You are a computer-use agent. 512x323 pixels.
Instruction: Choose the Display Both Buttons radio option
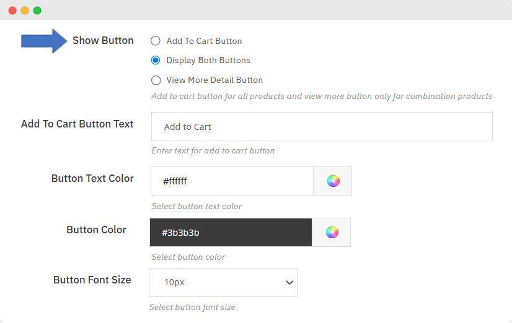pos(156,61)
